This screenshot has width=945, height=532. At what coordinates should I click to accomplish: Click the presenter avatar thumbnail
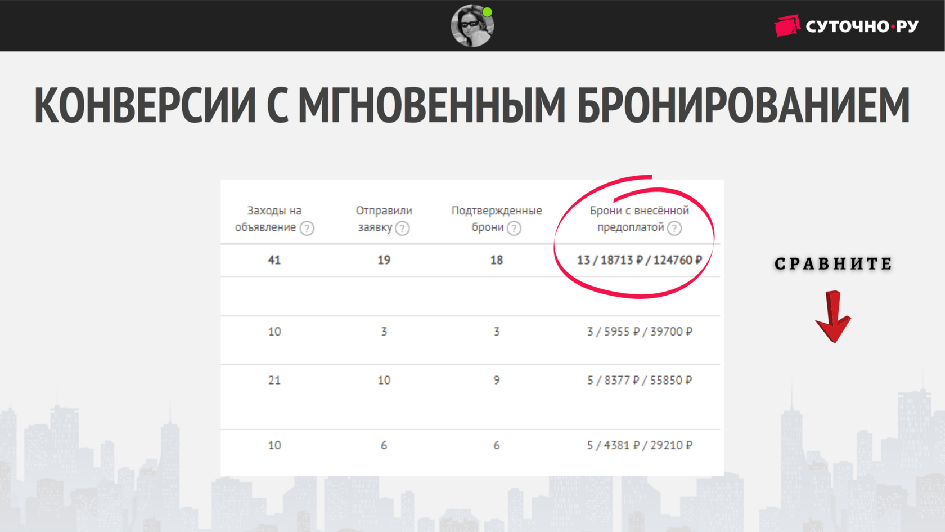pyautogui.click(x=472, y=26)
